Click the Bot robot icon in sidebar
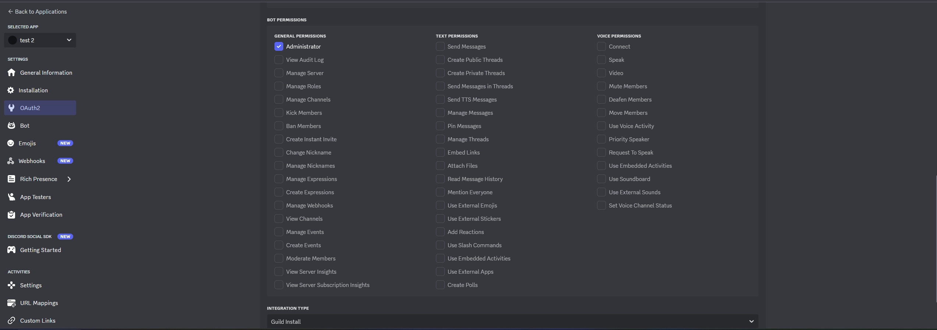937x330 pixels. pos(11,126)
